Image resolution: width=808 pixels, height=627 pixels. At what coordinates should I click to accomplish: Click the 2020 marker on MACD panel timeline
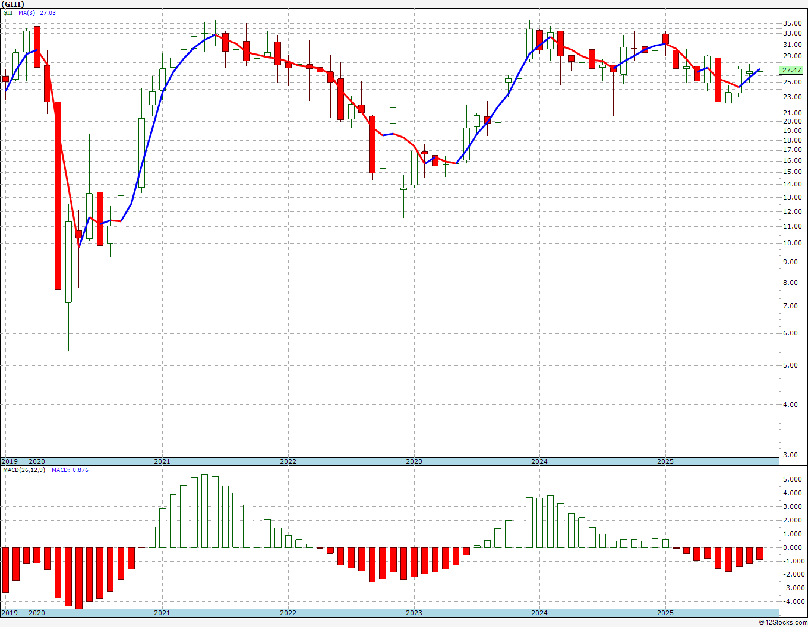[x=37, y=613]
